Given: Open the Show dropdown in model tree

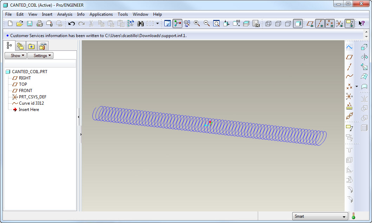Looking at the screenshot, I should [x=15, y=55].
